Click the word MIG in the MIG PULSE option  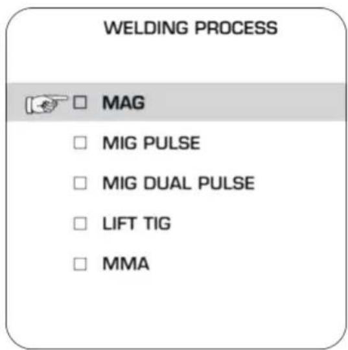coord(120,143)
